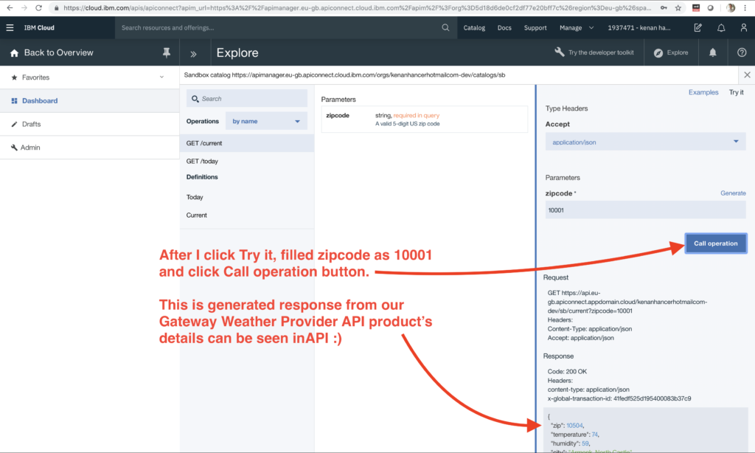Open the IBM Cloud hamburger menu

click(10, 28)
